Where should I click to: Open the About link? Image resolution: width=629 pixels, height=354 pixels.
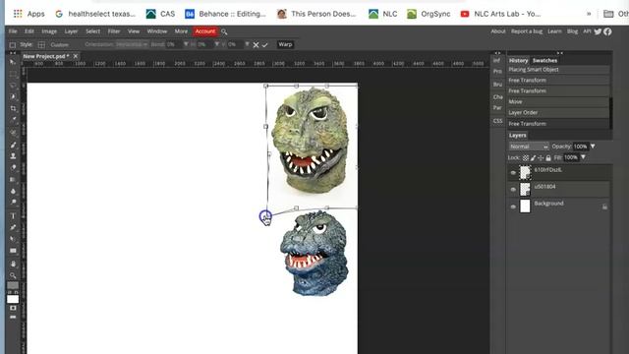(x=498, y=31)
